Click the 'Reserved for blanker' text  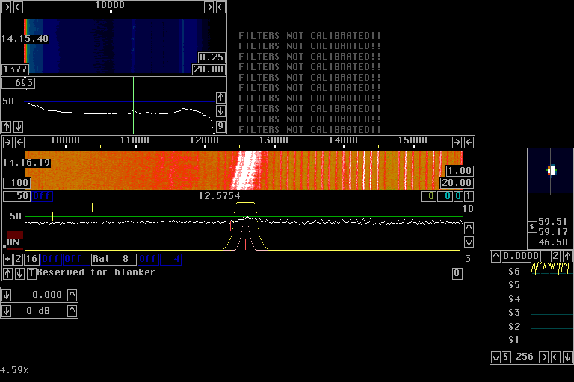point(96,273)
